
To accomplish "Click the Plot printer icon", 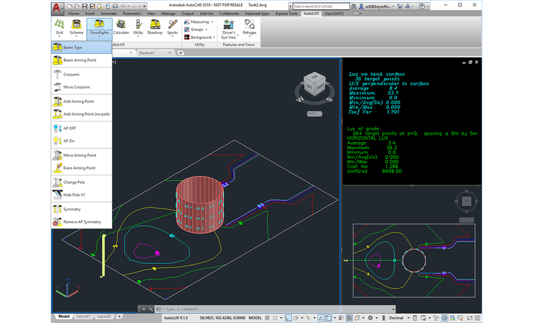I will (115, 6).
